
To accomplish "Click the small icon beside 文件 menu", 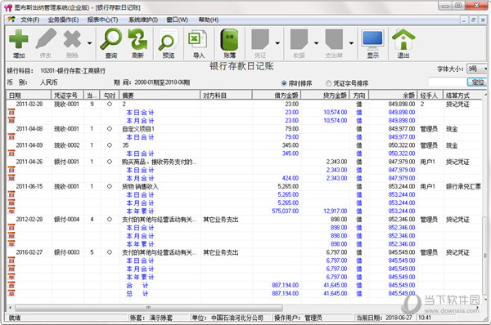I will 11,20.
